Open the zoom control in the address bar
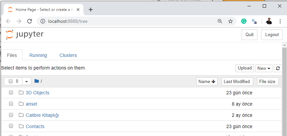 tap(220, 21)
